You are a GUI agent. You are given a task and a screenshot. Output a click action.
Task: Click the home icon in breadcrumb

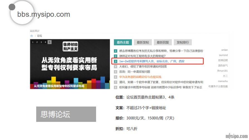(31, 36)
